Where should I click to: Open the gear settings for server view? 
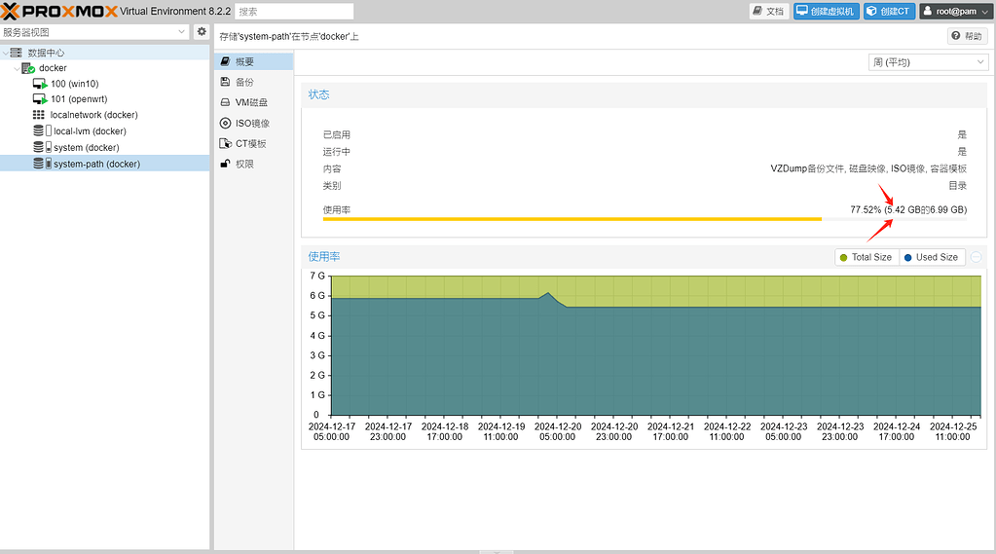[202, 32]
